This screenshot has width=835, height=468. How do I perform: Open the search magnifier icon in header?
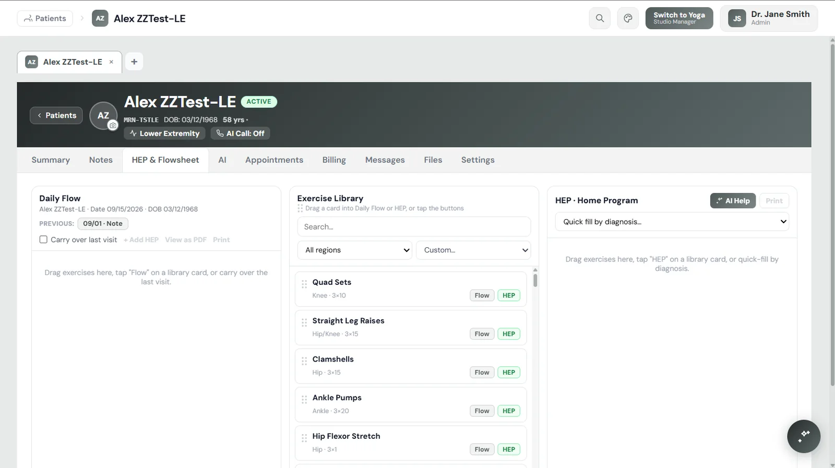600,18
